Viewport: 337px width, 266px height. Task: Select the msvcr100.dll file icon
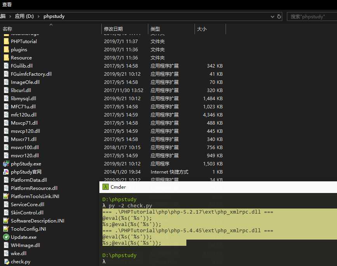[6, 148]
